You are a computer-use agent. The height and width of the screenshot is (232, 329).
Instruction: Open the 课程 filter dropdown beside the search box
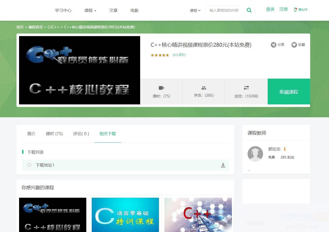click(195, 10)
